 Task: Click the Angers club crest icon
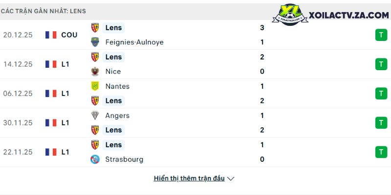[95, 116]
